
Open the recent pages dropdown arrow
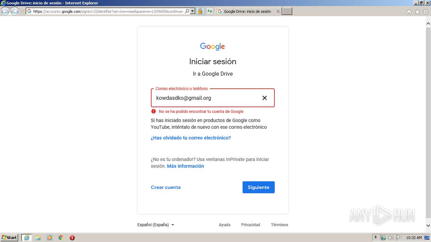pyautogui.click(x=22, y=11)
